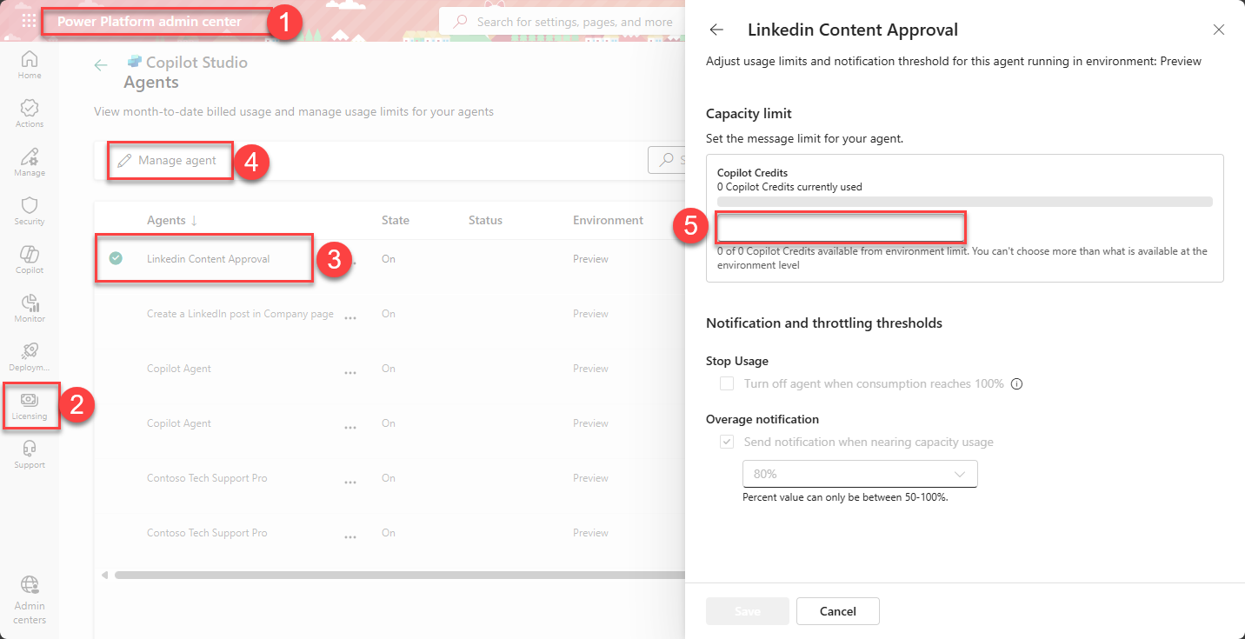Sort the Agents column

[x=171, y=220]
